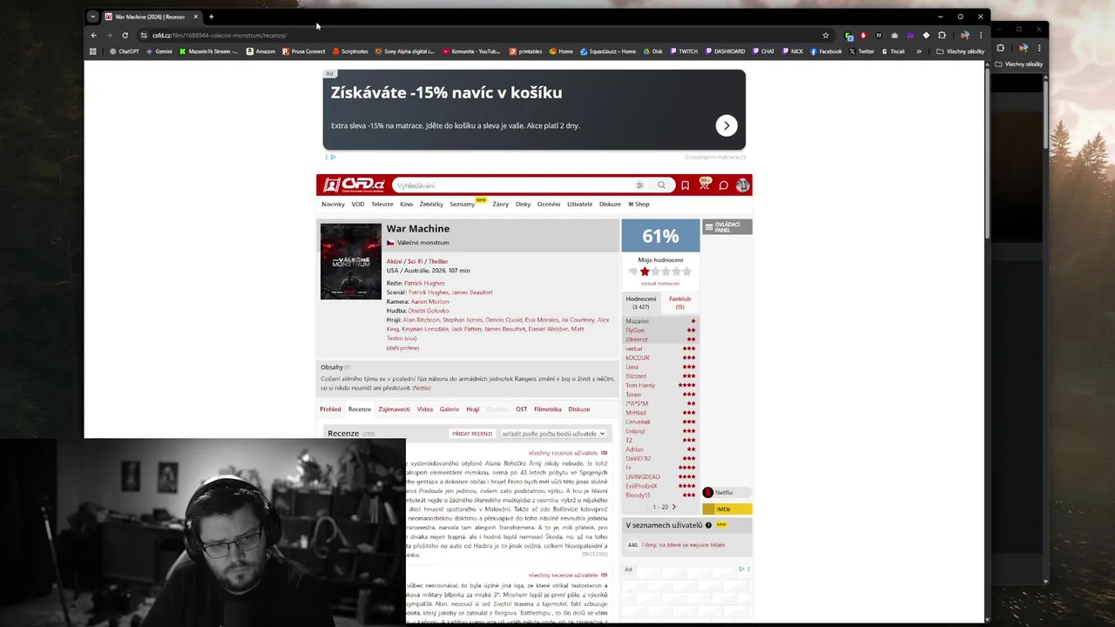Click the permalink icon of first review
This screenshot has width=1115, height=627.
[605, 453]
